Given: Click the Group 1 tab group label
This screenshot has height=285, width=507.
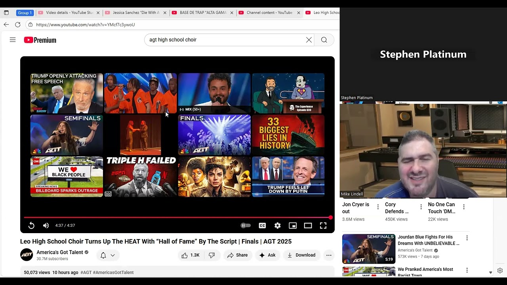Looking at the screenshot, I should [x=25, y=13].
